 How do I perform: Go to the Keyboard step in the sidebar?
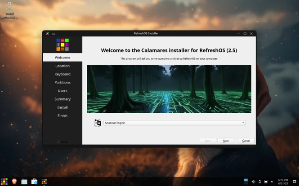point(63,74)
